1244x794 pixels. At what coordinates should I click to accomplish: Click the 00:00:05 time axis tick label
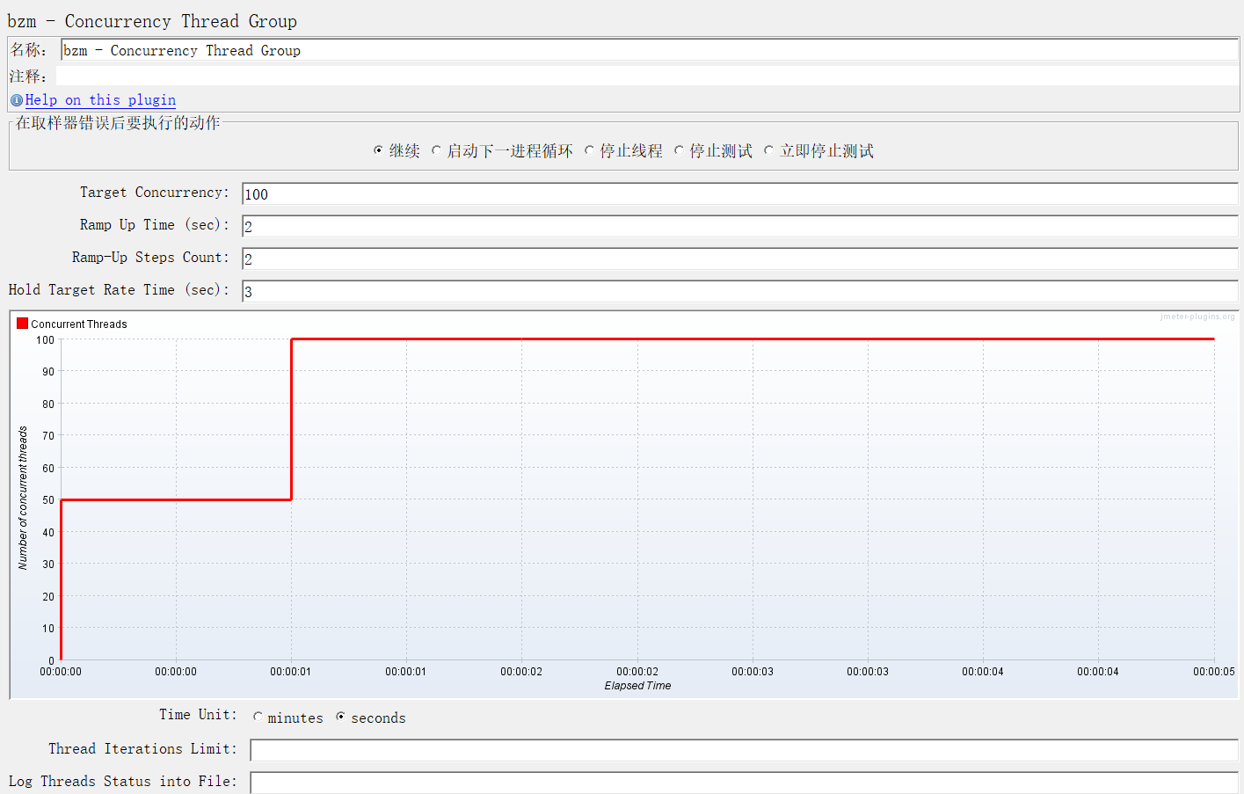(1214, 672)
